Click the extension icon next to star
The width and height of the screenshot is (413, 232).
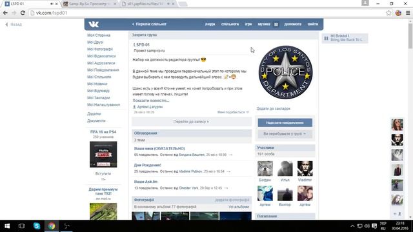398,13
